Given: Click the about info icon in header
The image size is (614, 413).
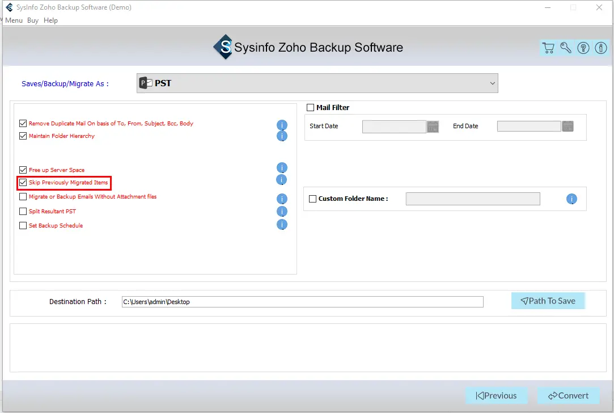Looking at the screenshot, I should pos(601,48).
